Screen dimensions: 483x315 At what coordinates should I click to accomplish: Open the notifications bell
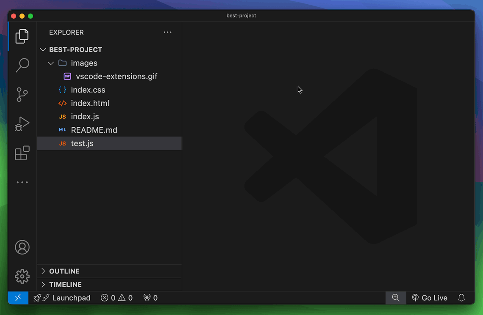click(x=461, y=298)
